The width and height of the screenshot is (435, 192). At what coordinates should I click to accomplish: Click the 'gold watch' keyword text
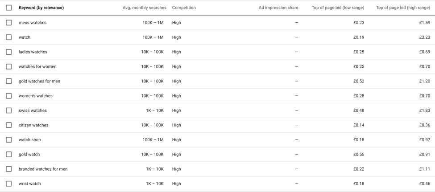[x=29, y=155]
